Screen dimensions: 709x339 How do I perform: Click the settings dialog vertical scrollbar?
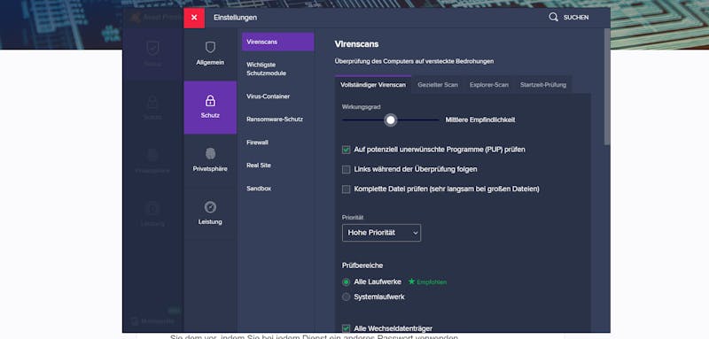607,87
